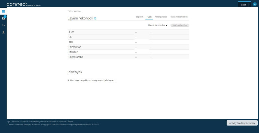The image size is (259, 133).
Task: Click the Egyéni rekordok heading
Action: pos(80,18)
